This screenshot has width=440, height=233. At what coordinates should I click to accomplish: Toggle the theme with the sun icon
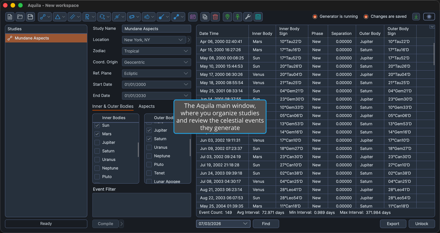point(429,17)
